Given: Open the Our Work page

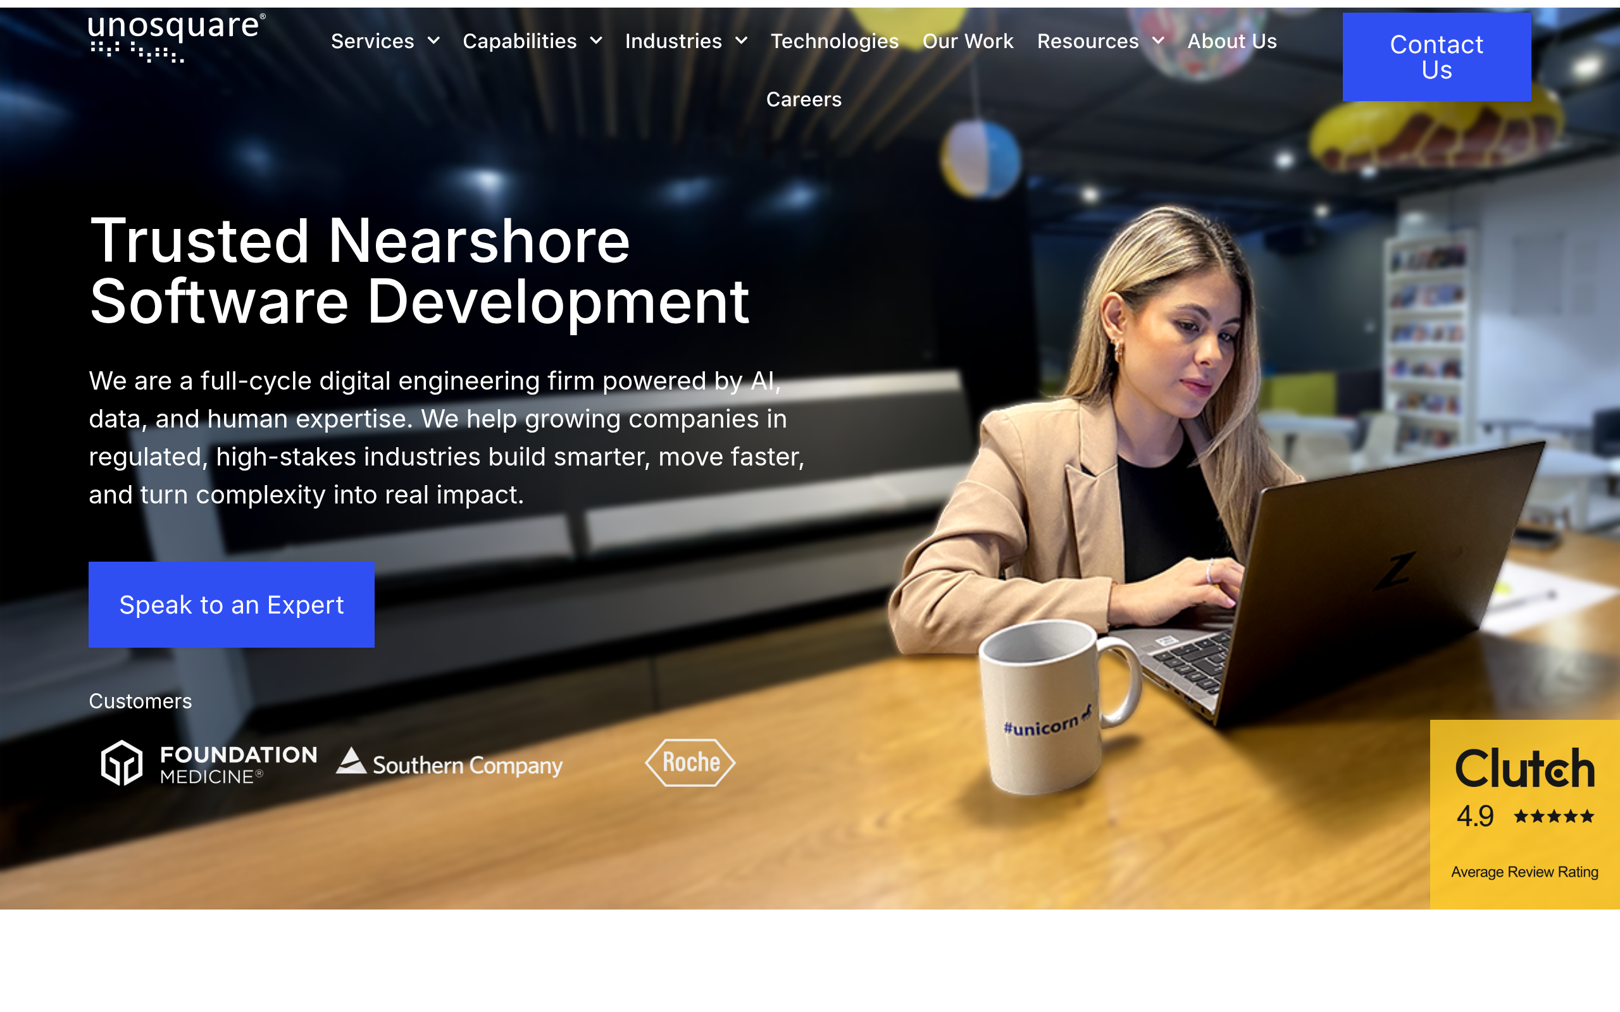Looking at the screenshot, I should click(968, 41).
